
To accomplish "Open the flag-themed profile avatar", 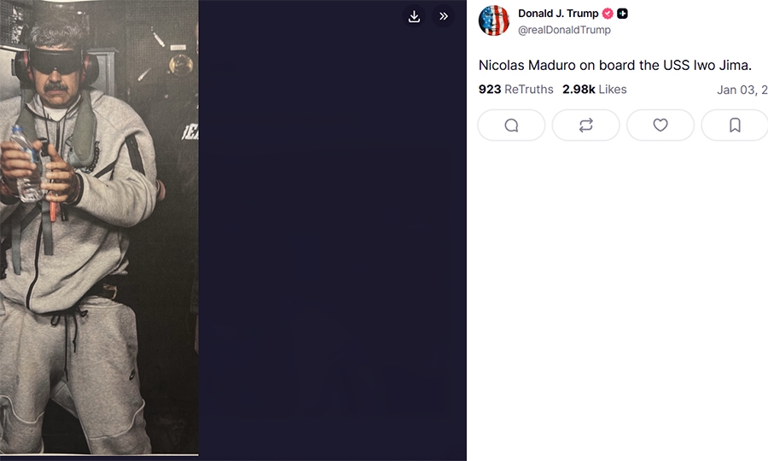I will 494,20.
